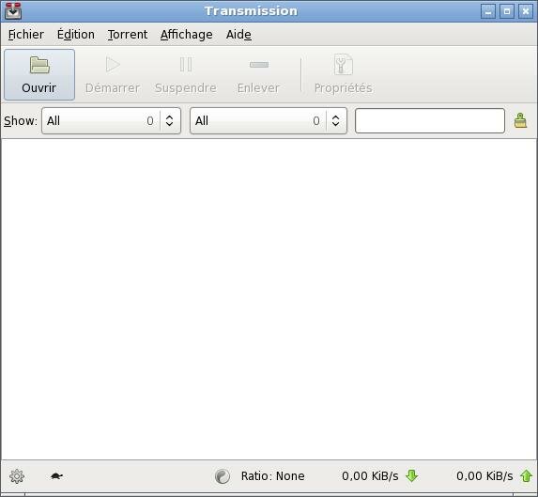This screenshot has width=538, height=497.
Task: Toggle turtle speed-limit mode
Action: [56, 475]
